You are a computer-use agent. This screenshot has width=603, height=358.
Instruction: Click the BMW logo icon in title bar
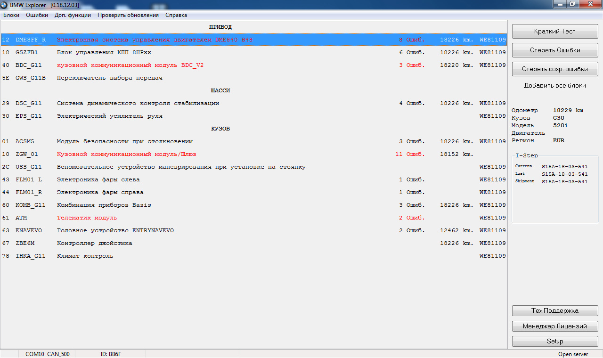(x=4, y=5)
